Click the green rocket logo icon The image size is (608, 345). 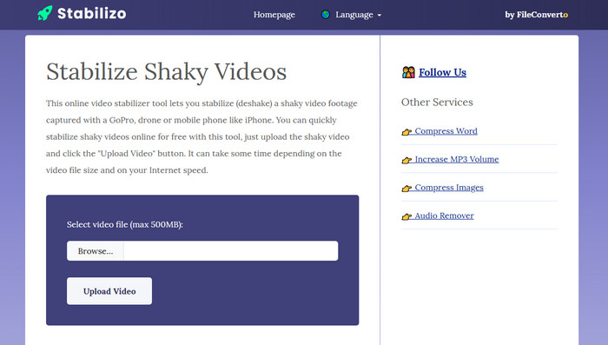pyautogui.click(x=44, y=13)
